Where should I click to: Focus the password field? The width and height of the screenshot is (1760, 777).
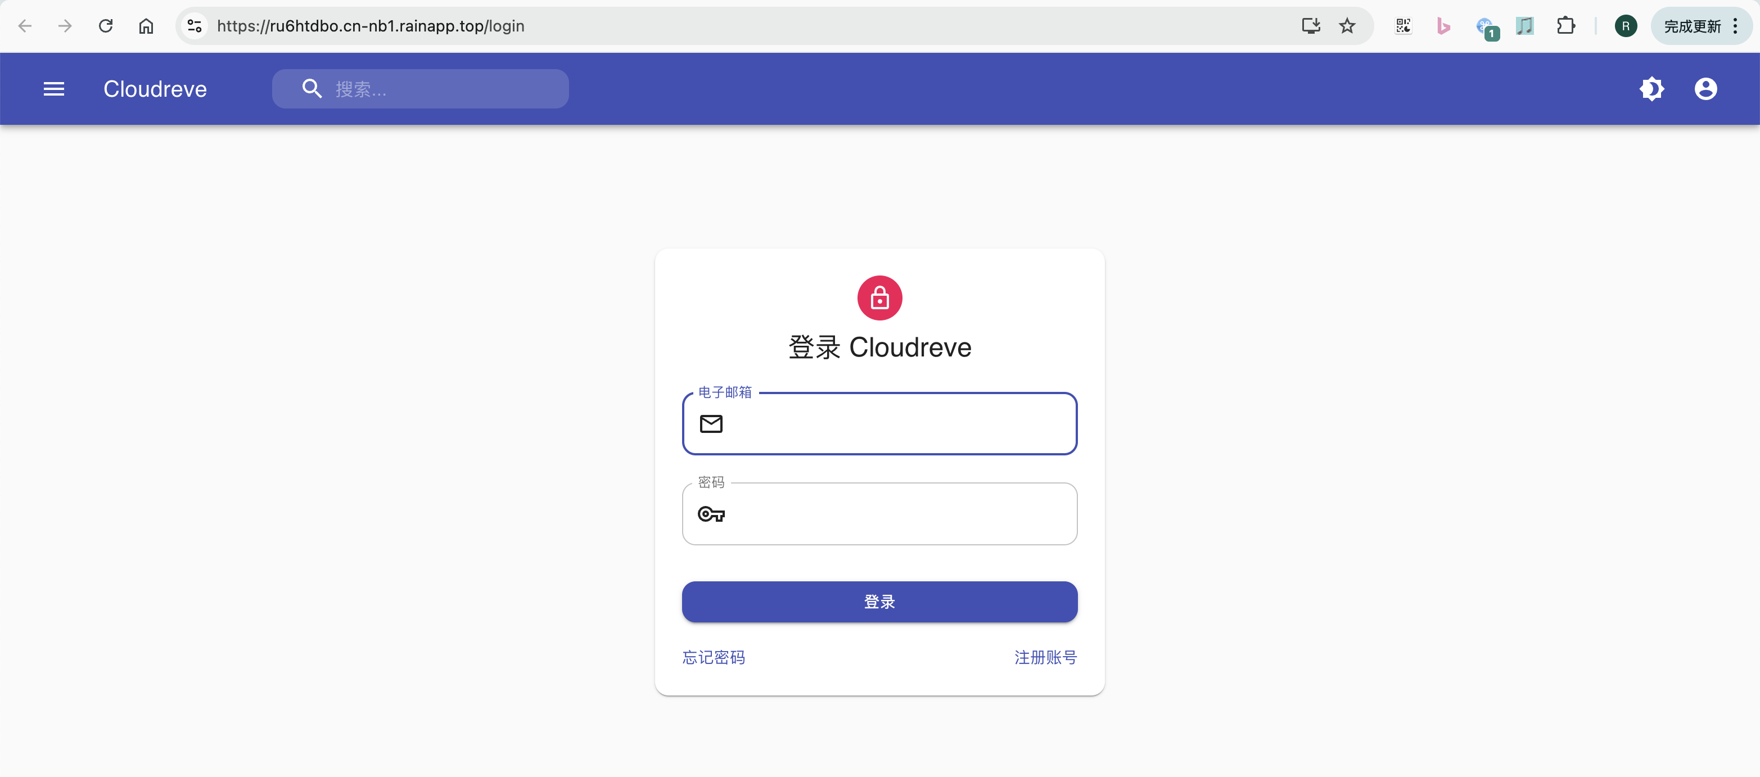click(879, 514)
